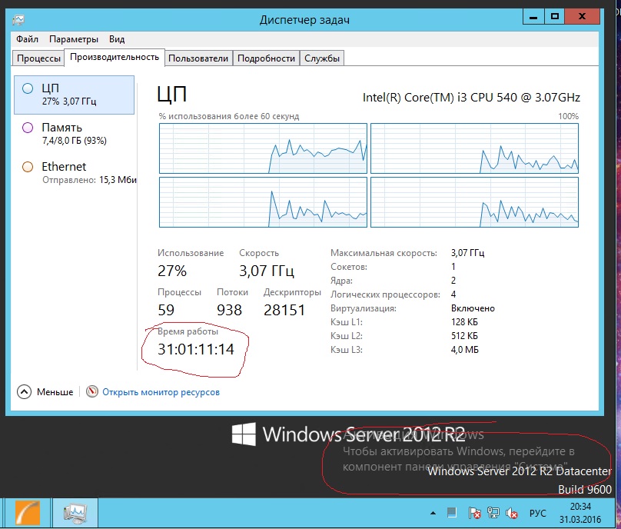Click the blue square tray icon
Screen dimensions: 621x529
pyautogui.click(x=451, y=513)
